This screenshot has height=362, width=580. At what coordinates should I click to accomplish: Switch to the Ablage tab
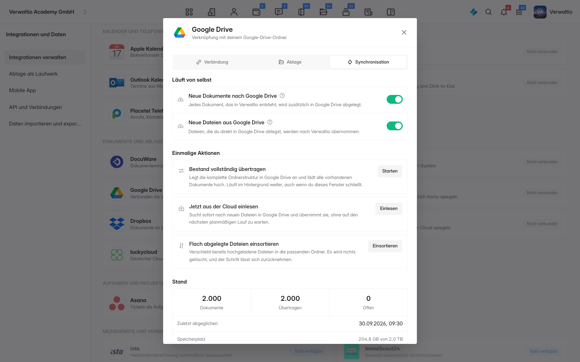coord(290,62)
